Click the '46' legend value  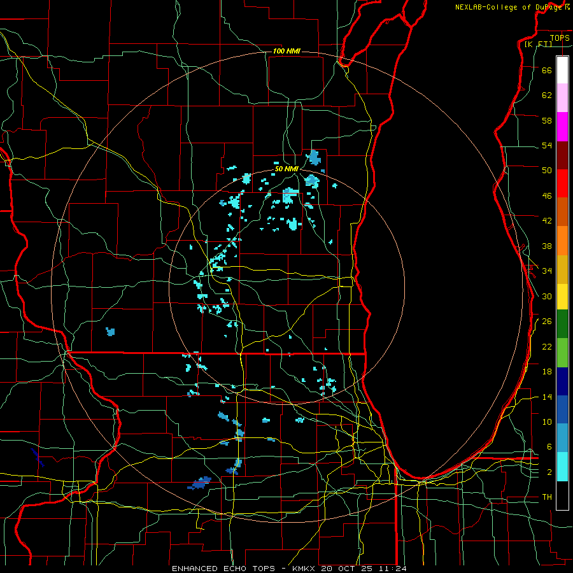pyautogui.click(x=547, y=196)
